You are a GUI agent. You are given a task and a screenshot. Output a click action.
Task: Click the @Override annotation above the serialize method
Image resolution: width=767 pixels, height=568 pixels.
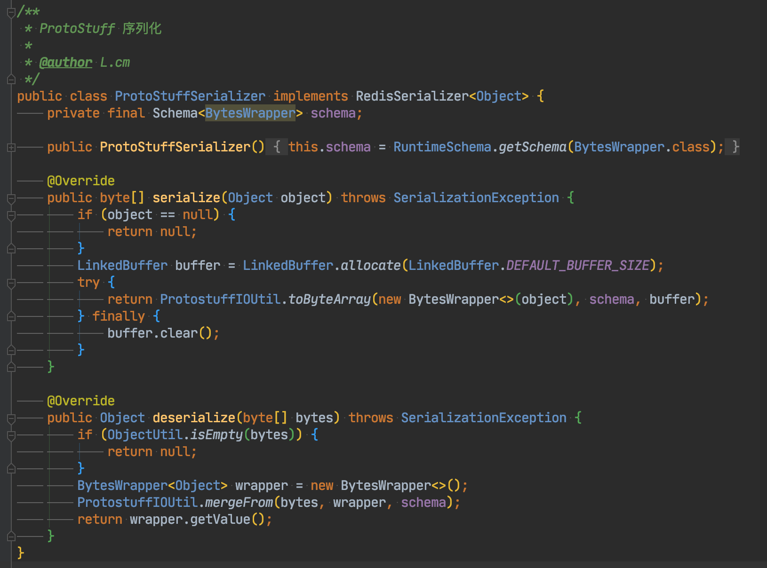81,181
